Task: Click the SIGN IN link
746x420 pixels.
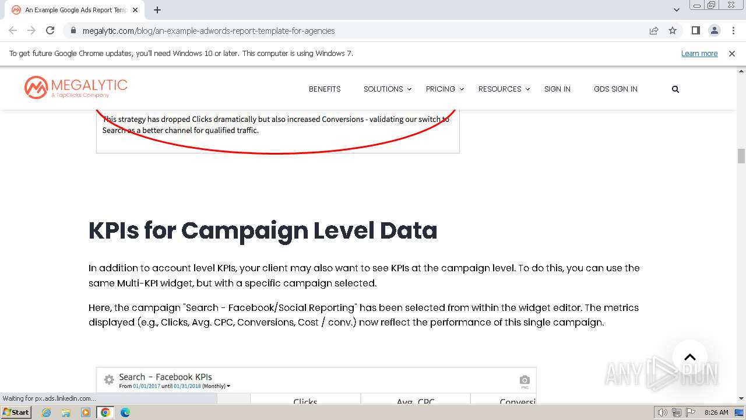Action: [x=557, y=89]
